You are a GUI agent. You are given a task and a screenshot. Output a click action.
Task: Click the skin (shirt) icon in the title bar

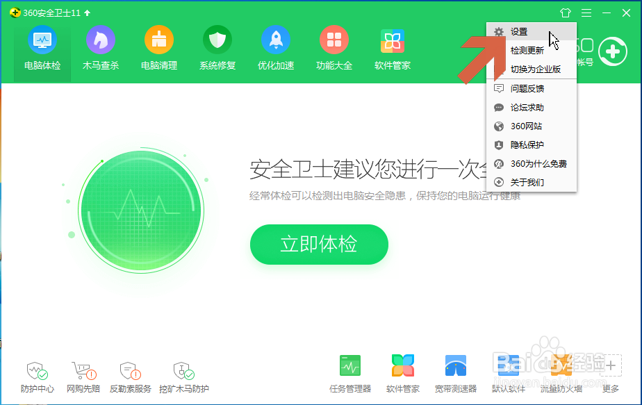566,13
